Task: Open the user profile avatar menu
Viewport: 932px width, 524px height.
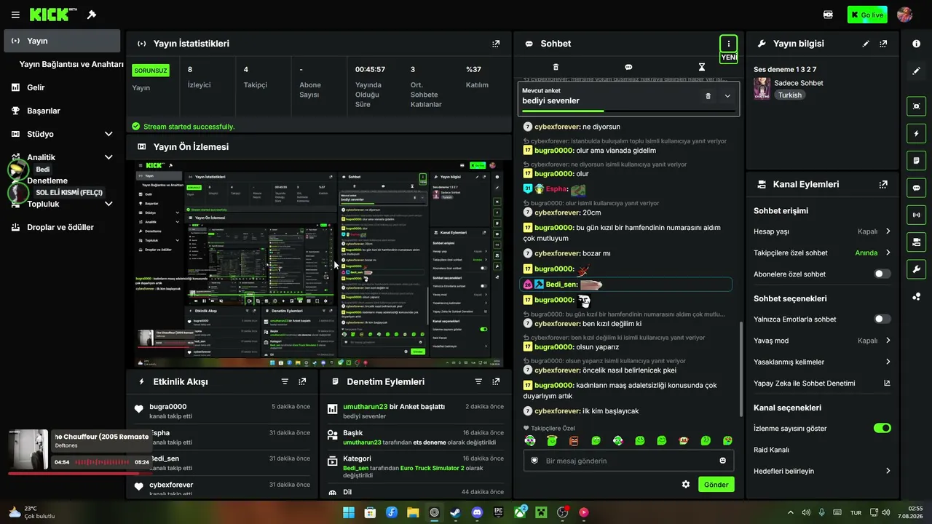Action: [905, 15]
